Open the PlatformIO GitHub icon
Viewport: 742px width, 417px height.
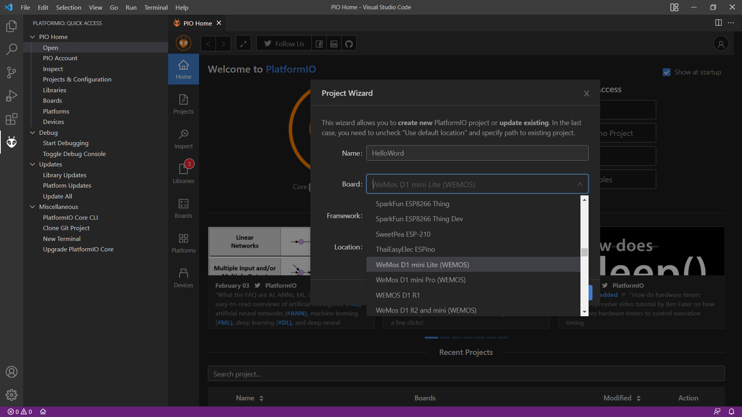(349, 44)
